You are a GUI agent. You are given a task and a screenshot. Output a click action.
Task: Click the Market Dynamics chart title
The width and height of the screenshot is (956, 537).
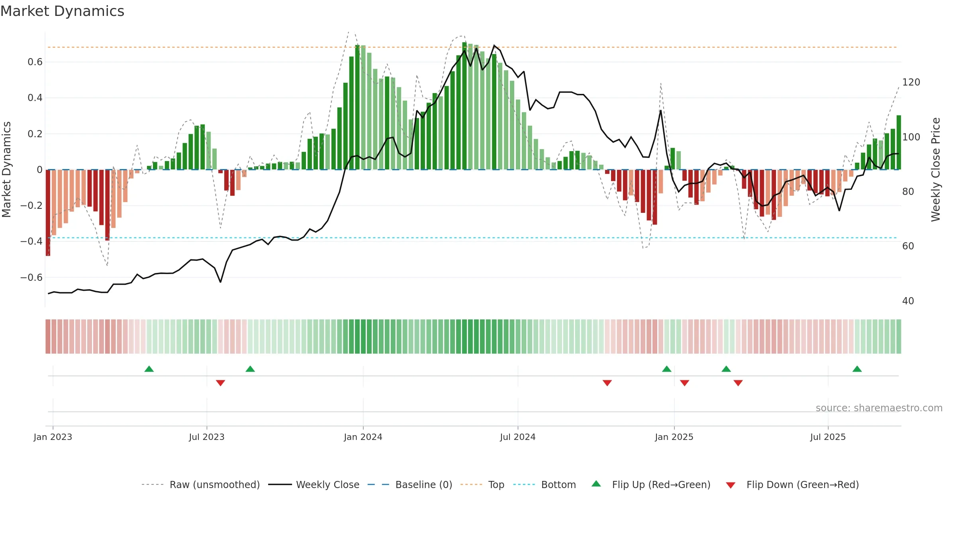(x=62, y=11)
